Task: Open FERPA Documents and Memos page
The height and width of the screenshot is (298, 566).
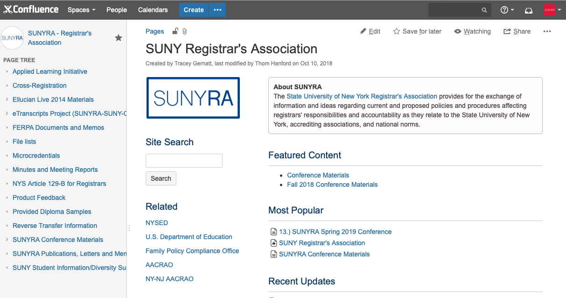Action: (x=58, y=128)
